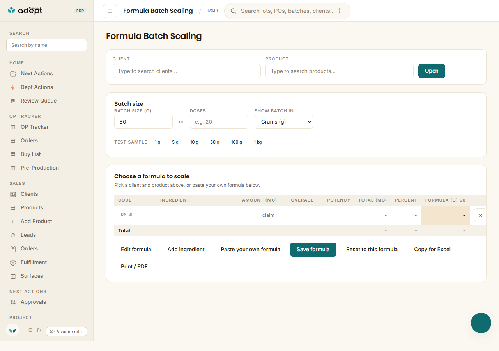Click the Leads target icon
Screen dimensions: 499x351
click(13, 235)
